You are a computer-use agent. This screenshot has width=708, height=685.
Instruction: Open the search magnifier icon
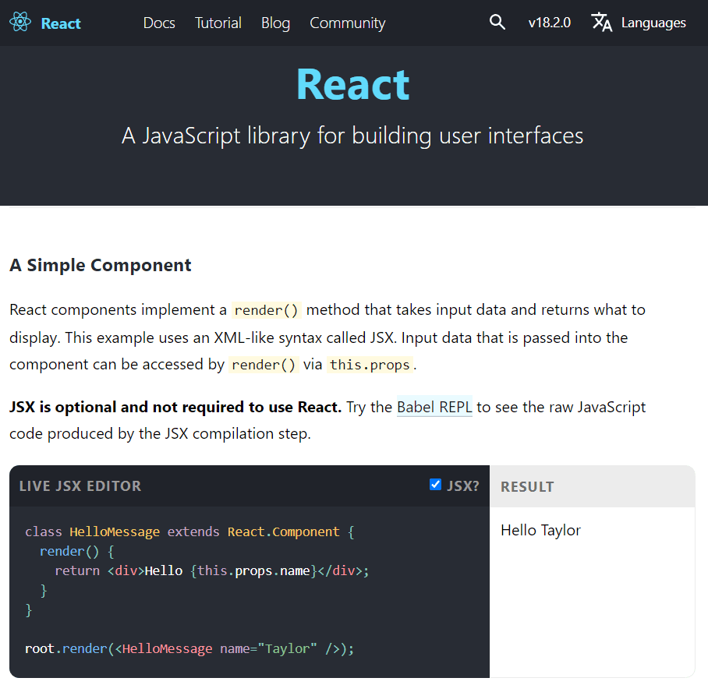click(x=497, y=22)
